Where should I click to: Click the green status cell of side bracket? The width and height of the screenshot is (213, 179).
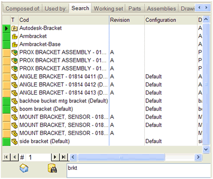point(7,141)
